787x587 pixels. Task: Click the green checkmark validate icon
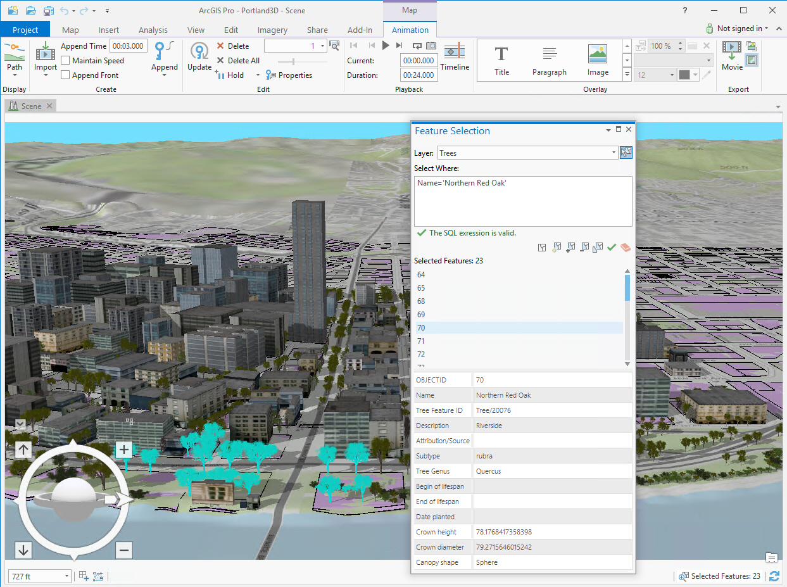click(611, 248)
